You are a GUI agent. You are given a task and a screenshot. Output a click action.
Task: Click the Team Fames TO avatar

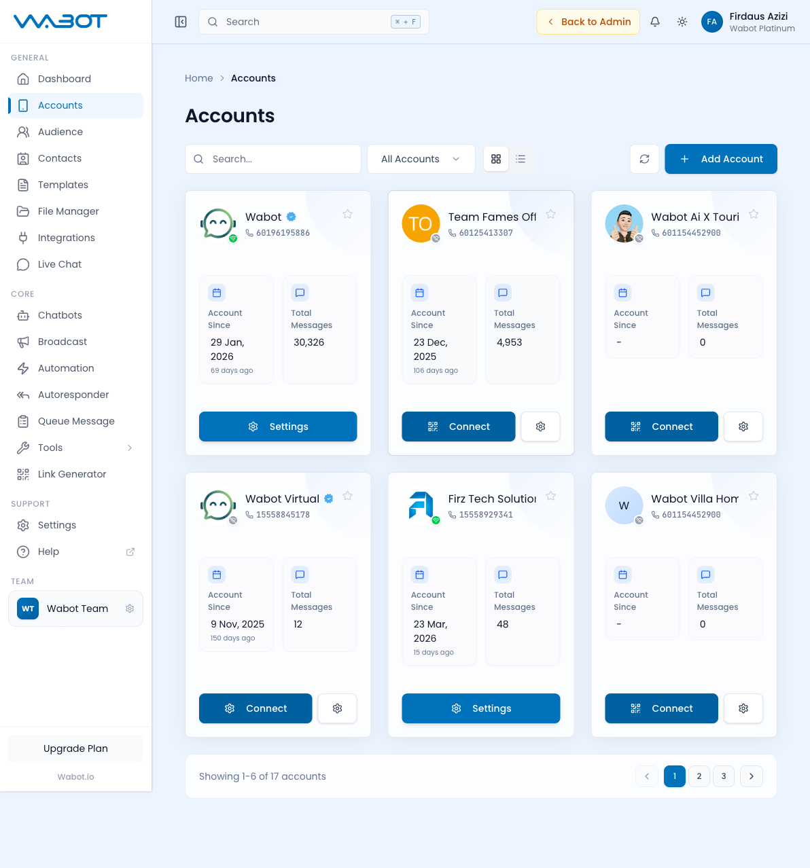421,223
